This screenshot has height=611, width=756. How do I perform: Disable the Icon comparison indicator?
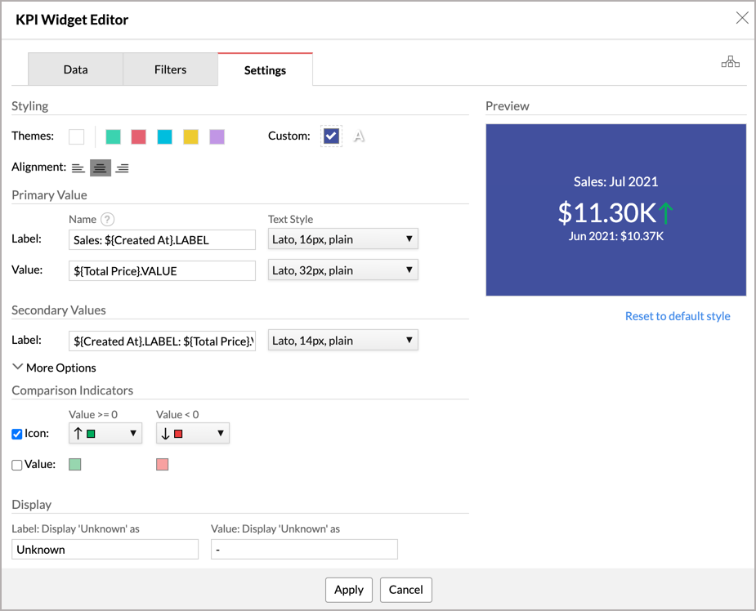pyautogui.click(x=16, y=434)
